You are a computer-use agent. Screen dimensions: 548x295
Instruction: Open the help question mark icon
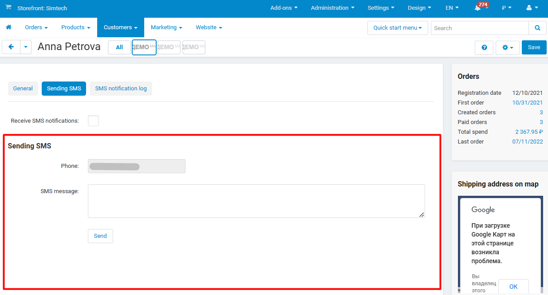[484, 47]
